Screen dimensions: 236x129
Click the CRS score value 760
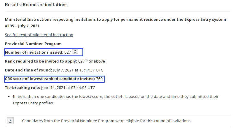tap(99, 79)
